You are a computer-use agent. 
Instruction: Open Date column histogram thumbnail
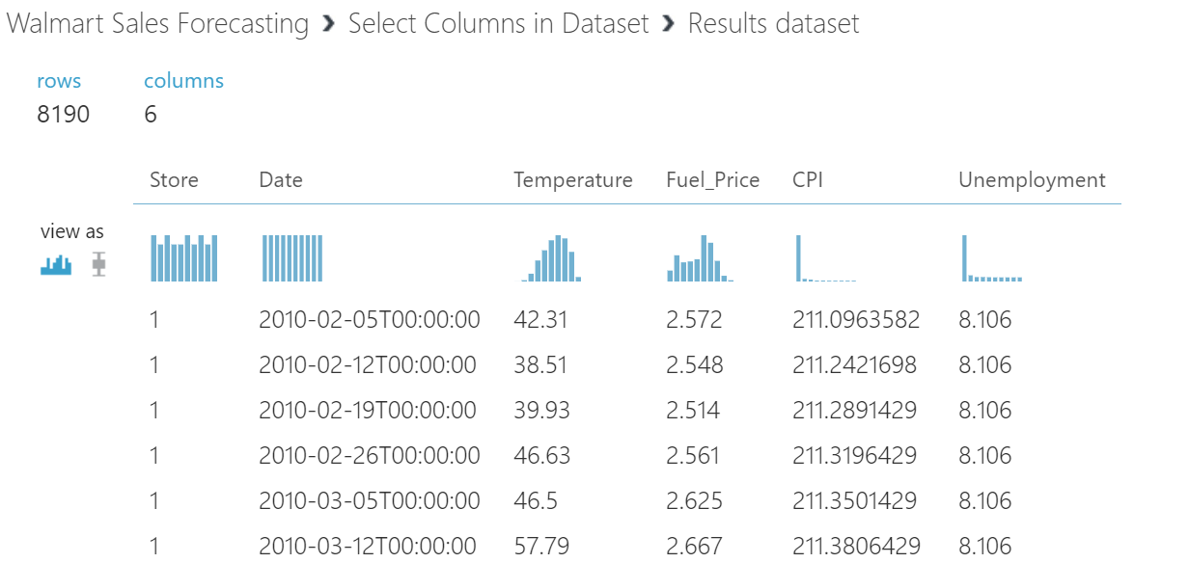292,257
